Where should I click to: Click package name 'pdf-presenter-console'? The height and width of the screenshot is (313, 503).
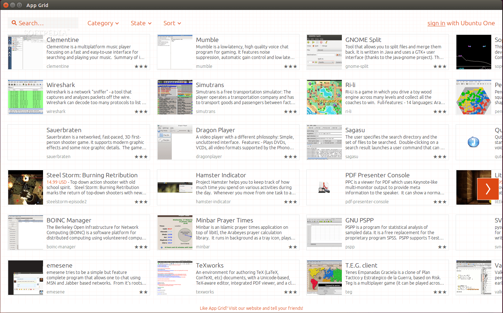click(x=367, y=202)
